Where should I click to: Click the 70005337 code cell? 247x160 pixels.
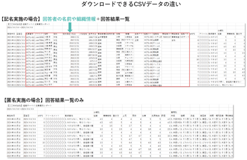click(x=167, y=37)
